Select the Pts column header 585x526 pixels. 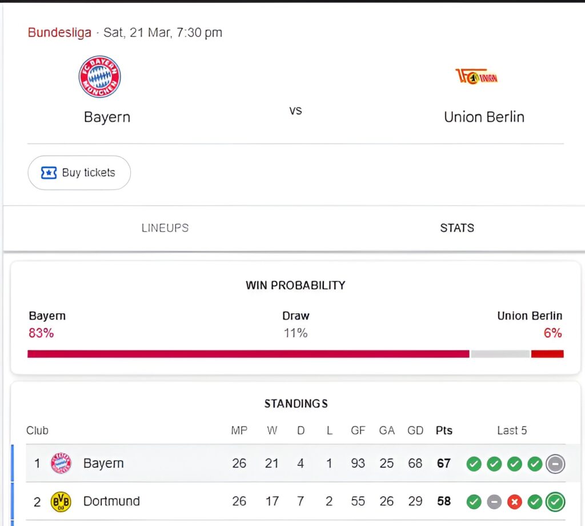[444, 431]
